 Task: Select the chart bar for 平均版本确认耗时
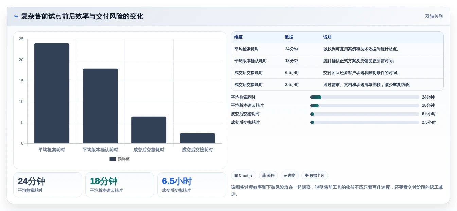point(100,106)
